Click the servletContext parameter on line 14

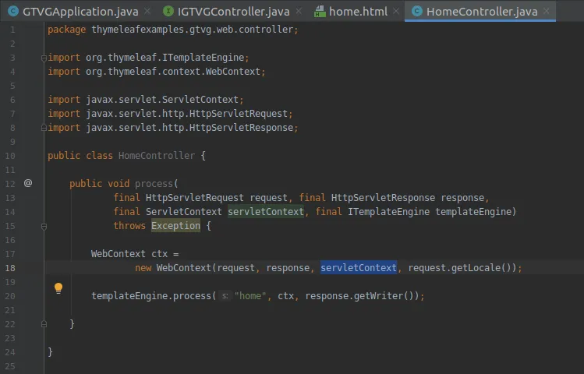tap(266, 212)
